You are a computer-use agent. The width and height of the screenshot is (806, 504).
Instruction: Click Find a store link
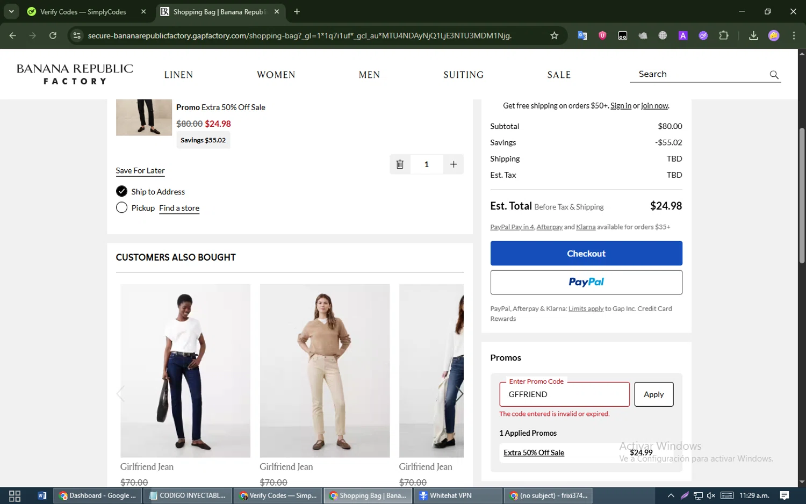(179, 208)
